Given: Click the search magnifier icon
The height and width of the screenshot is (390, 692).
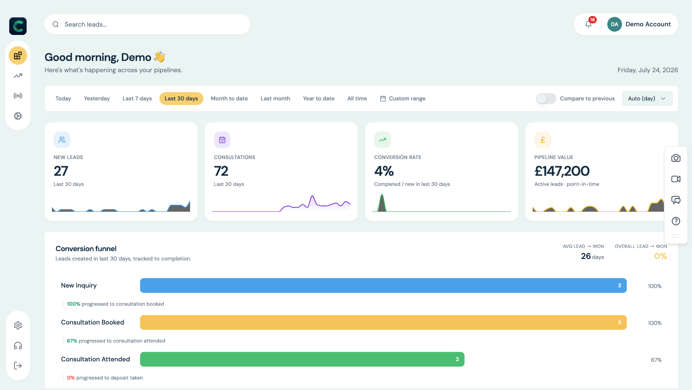Looking at the screenshot, I should tap(56, 24).
